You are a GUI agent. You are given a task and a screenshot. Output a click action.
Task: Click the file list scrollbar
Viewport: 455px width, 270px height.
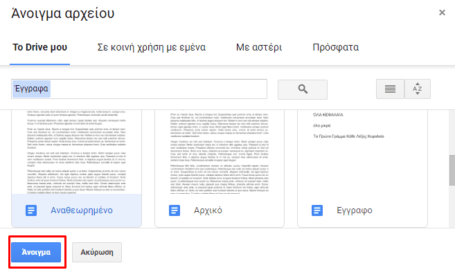(452, 170)
